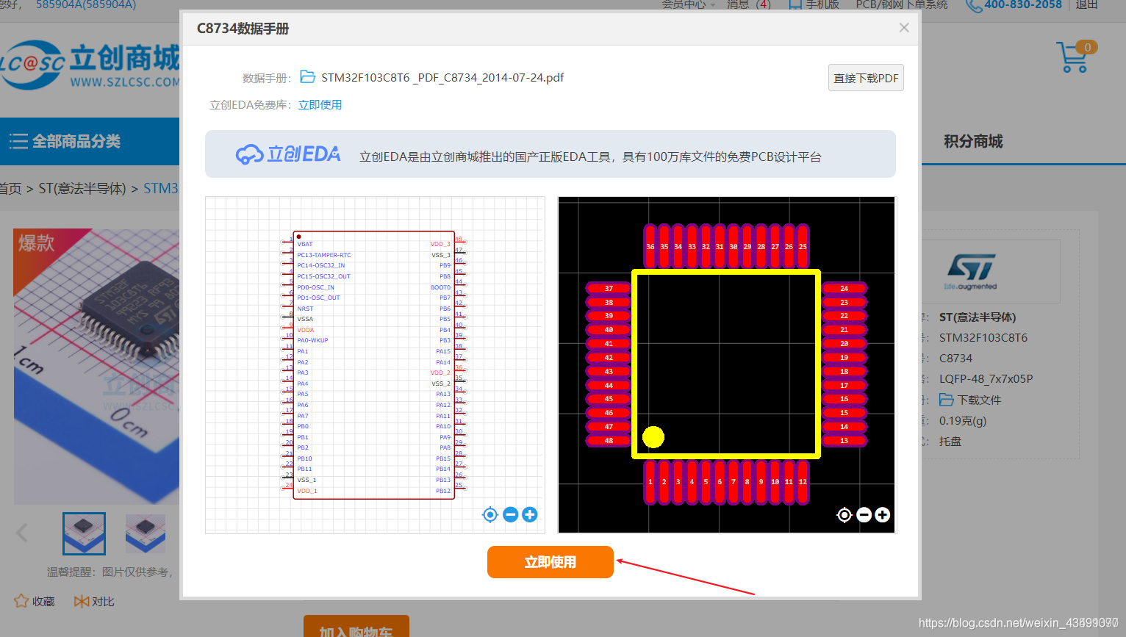Click the LQFP-48_7x7x05P package text

click(x=986, y=378)
